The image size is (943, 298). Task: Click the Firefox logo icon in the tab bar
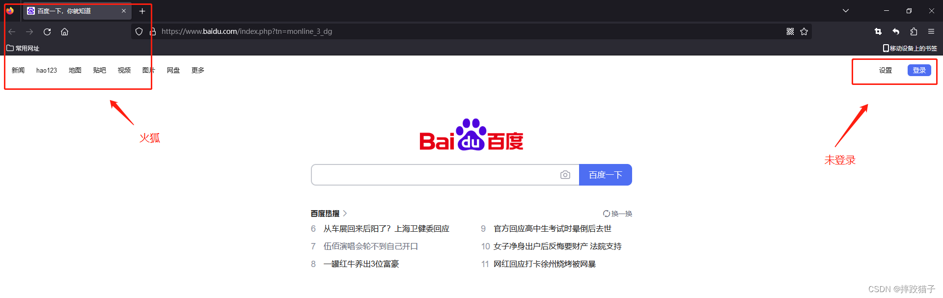coord(10,11)
